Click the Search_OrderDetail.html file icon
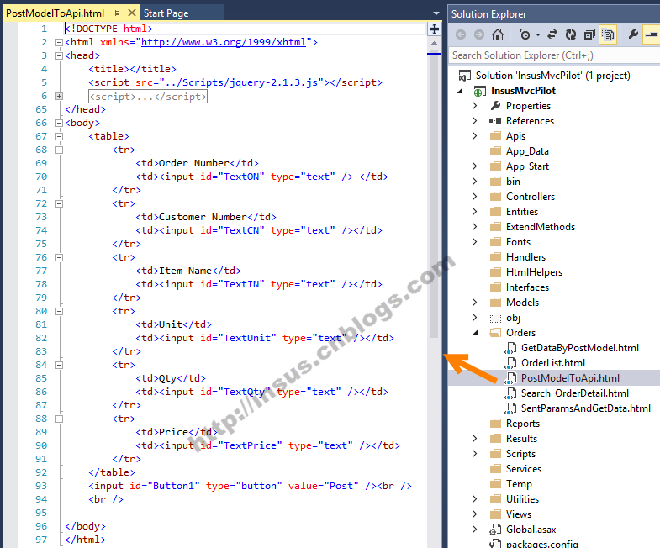The width and height of the screenshot is (660, 548). coord(510,393)
